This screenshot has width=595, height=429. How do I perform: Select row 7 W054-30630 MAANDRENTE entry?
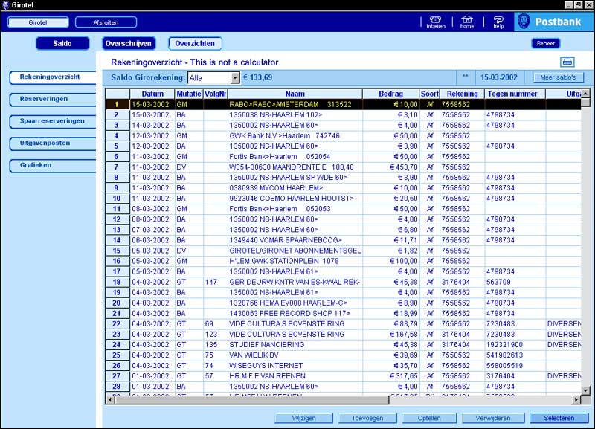343,167
